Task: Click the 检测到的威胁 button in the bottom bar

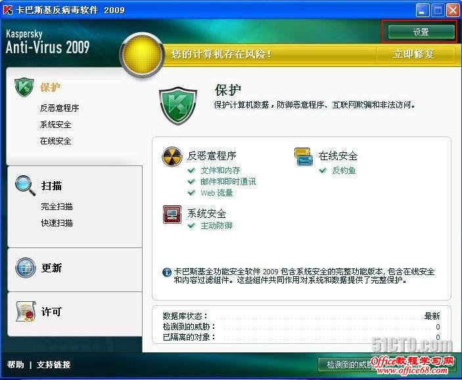Action: click(386, 365)
